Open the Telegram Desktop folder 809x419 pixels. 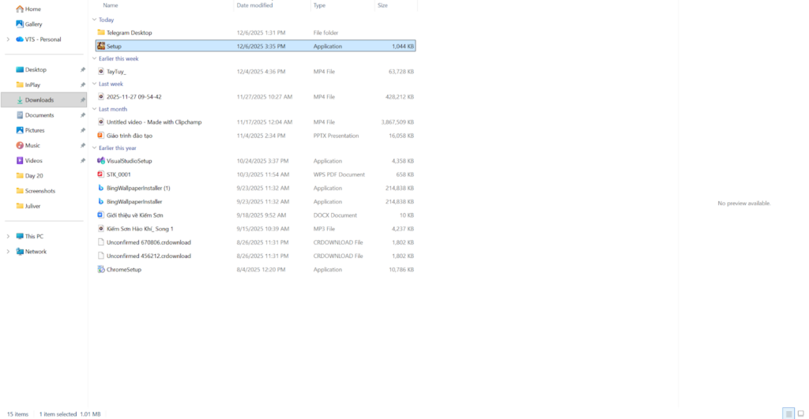[x=129, y=32]
